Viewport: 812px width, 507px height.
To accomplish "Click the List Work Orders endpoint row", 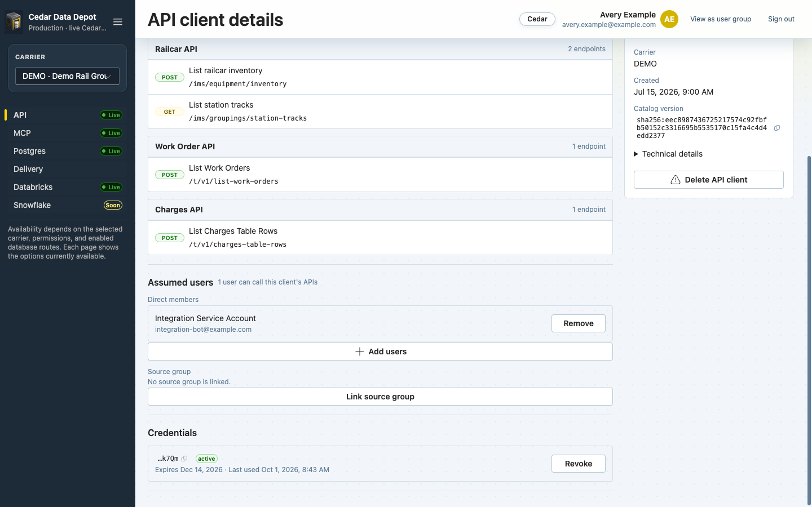I will point(380,175).
